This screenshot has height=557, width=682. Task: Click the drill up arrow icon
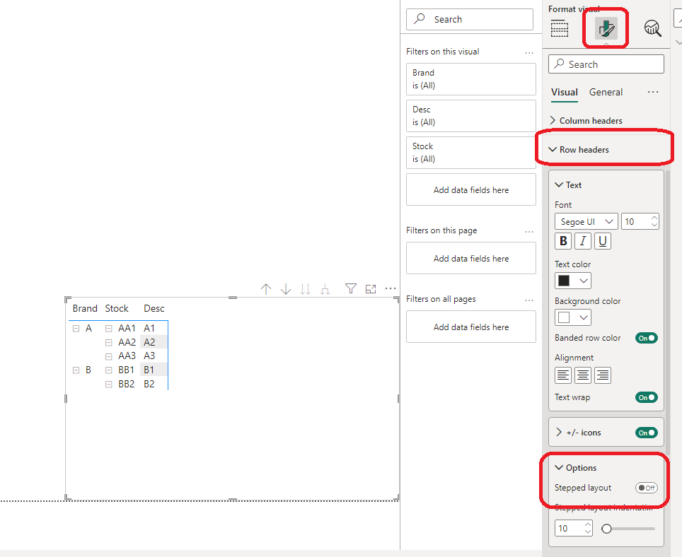tap(266, 289)
